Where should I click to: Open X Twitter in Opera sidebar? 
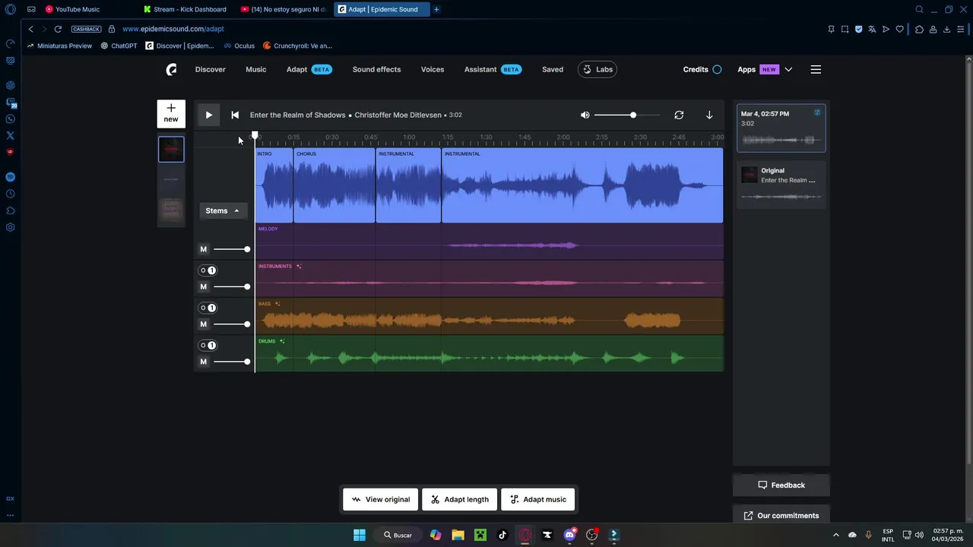[x=10, y=135]
